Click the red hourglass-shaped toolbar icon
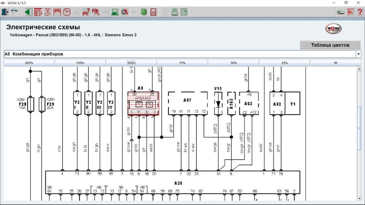The width and height of the screenshot is (365, 205). 48,12
